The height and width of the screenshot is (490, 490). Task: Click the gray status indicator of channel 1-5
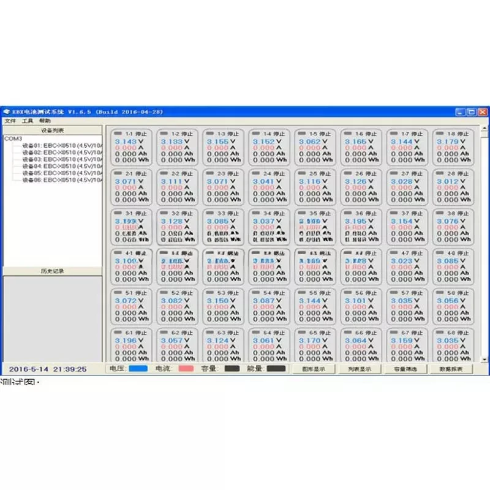[302, 134]
